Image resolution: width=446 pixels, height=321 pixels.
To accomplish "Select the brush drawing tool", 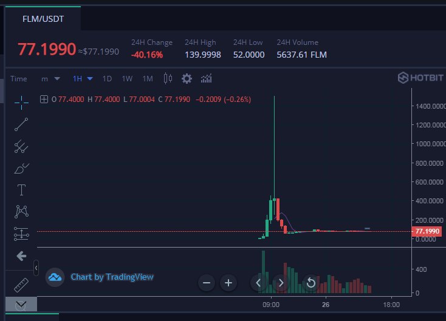I will (x=21, y=168).
